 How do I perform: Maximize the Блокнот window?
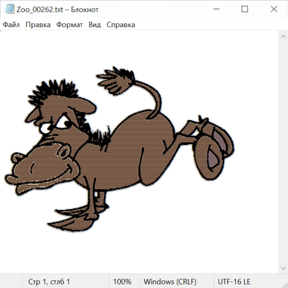tap(245, 9)
